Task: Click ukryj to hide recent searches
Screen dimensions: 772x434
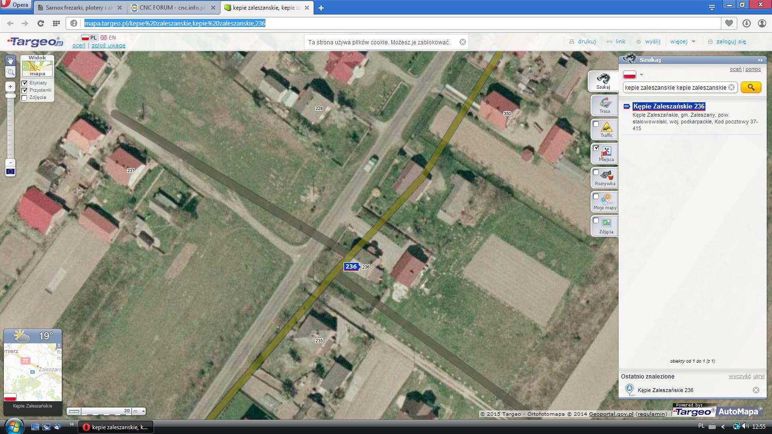Action: click(758, 376)
